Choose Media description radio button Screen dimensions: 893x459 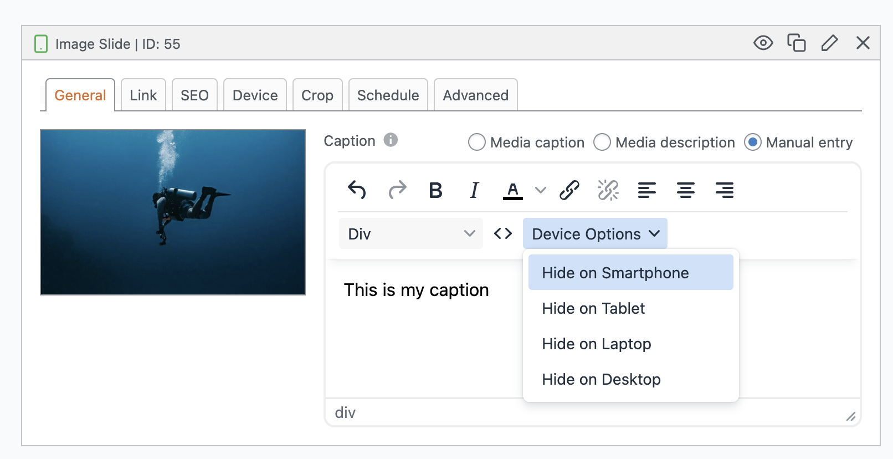pos(602,142)
